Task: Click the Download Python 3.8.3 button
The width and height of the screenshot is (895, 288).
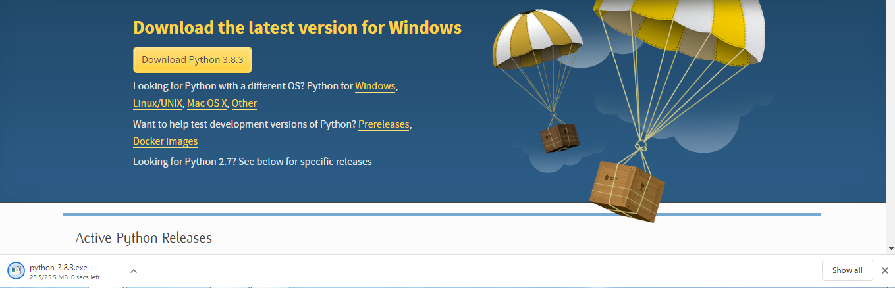Action: click(192, 60)
